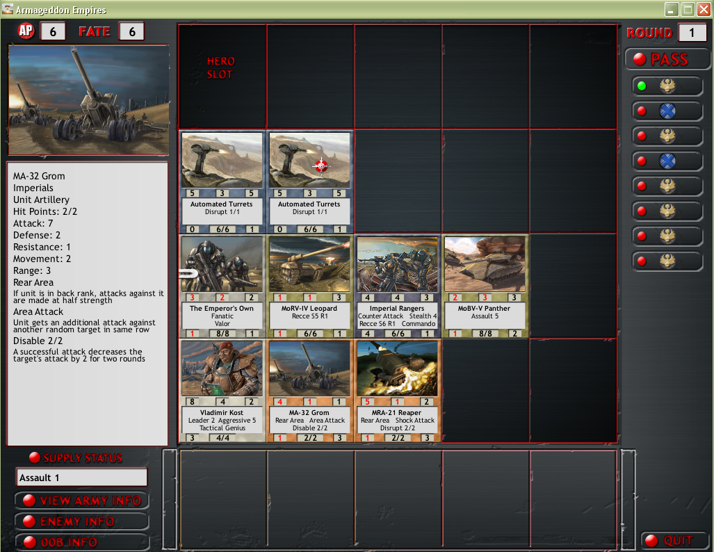Select the MRA-21 Reaper rocket card
The height and width of the screenshot is (552, 714).
(397, 391)
